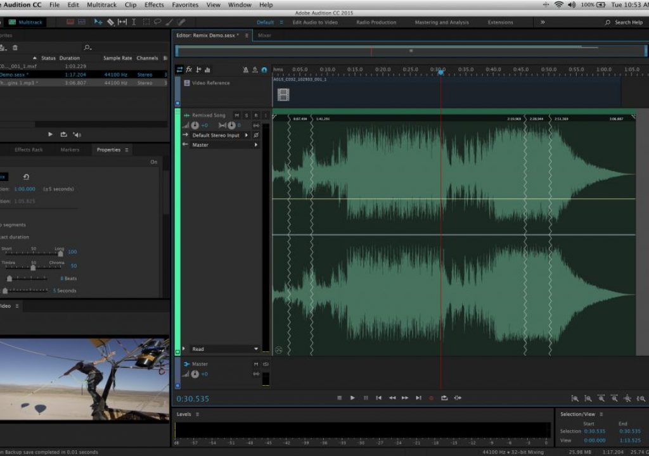Mute the Master track
The height and width of the screenshot is (456, 649).
256,364
